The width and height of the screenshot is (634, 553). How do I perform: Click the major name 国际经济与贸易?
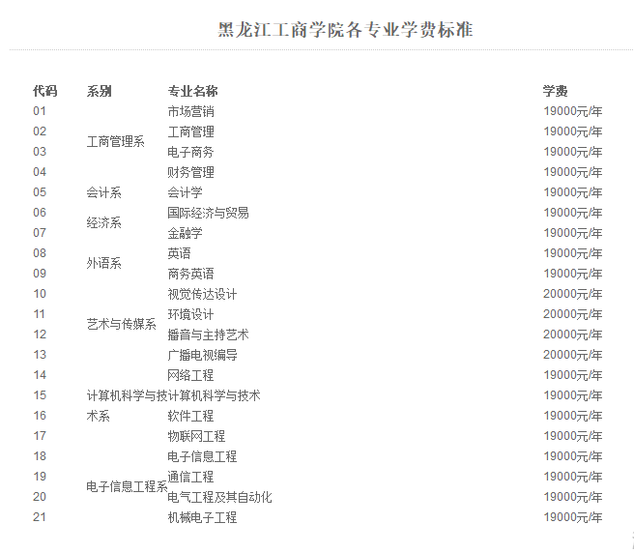point(208,213)
